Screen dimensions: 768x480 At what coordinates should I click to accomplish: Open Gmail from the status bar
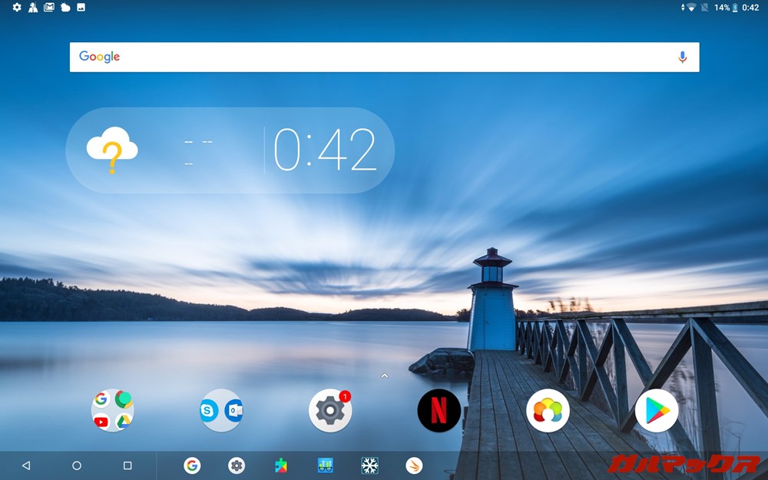pos(48,8)
